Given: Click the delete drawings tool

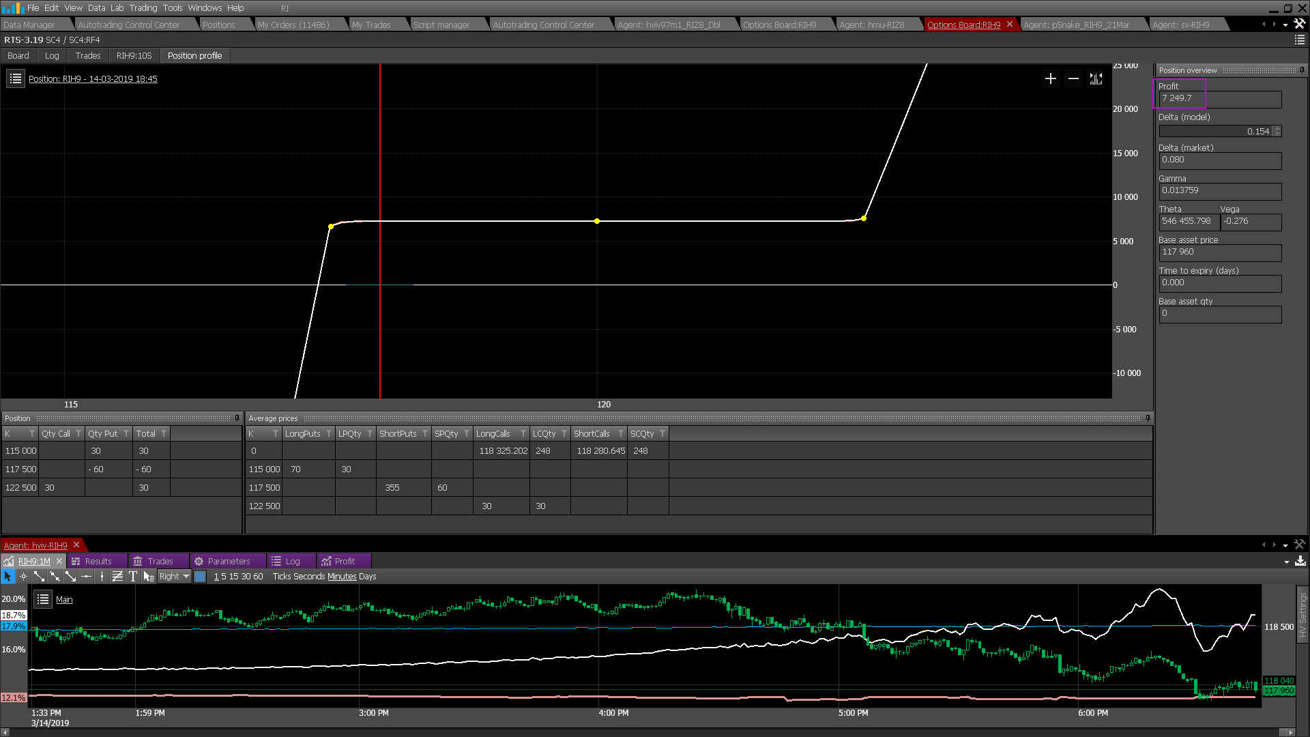Looking at the screenshot, I should [x=149, y=577].
